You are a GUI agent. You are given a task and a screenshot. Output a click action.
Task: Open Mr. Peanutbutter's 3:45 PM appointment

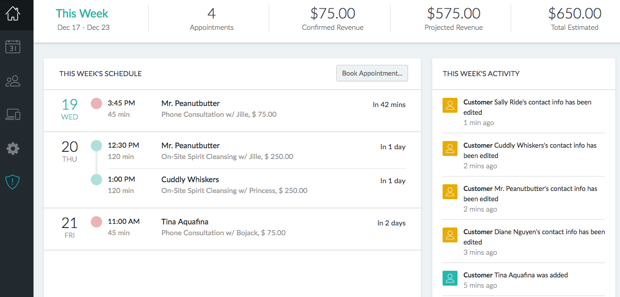pyautogui.click(x=190, y=103)
